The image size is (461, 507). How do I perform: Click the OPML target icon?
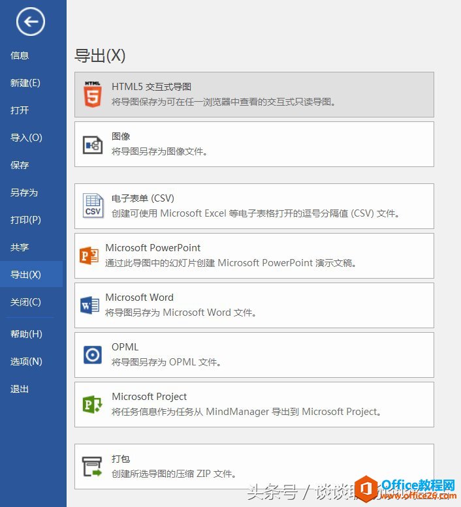(93, 355)
